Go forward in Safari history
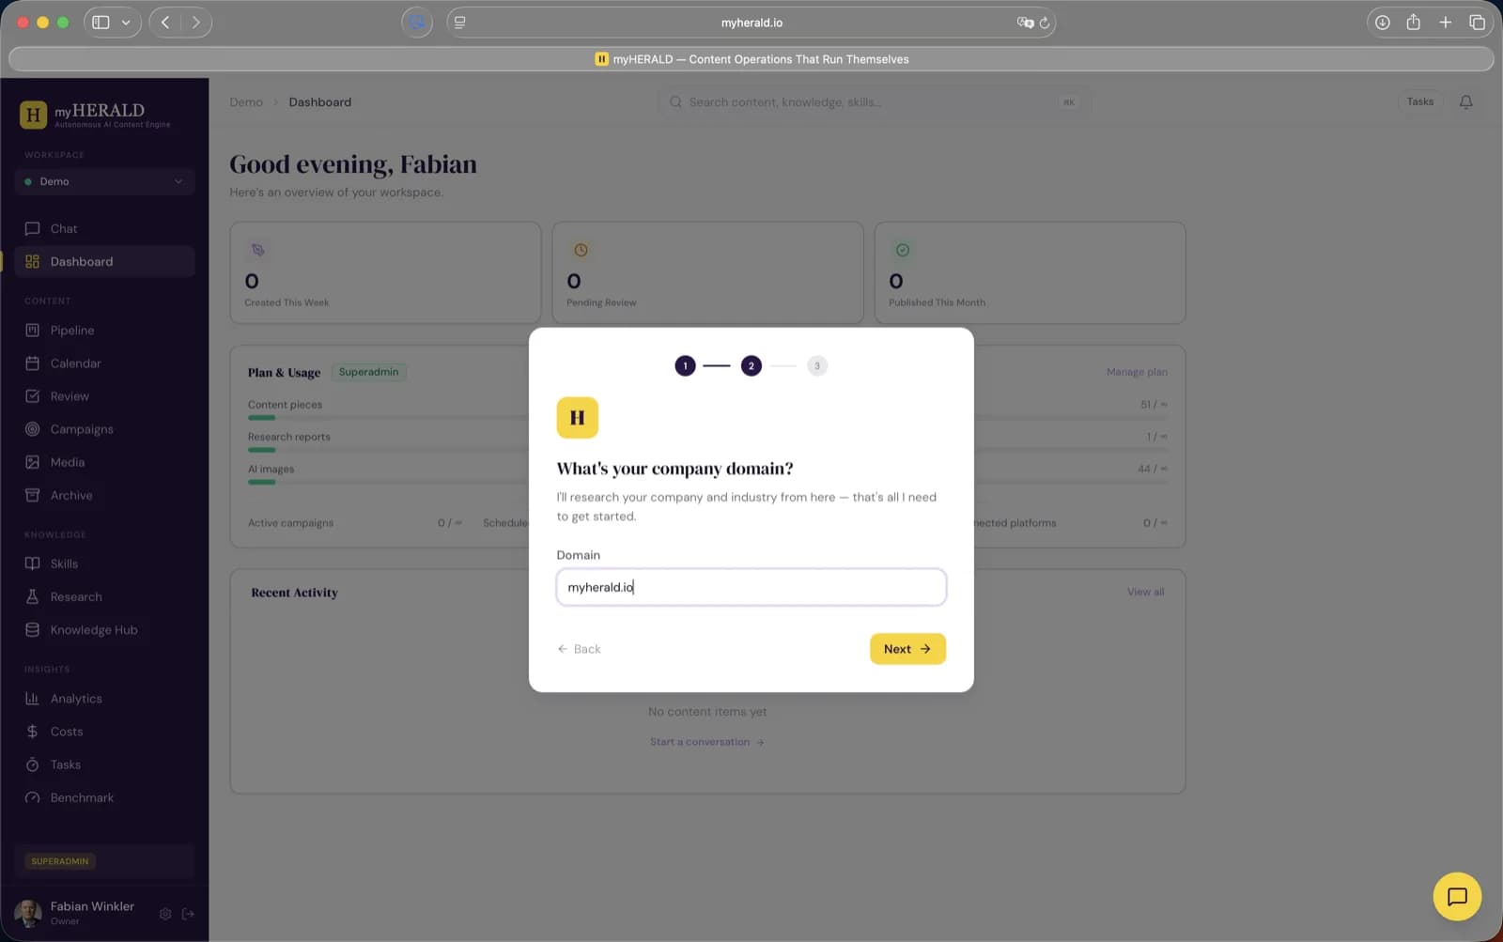 click(195, 23)
